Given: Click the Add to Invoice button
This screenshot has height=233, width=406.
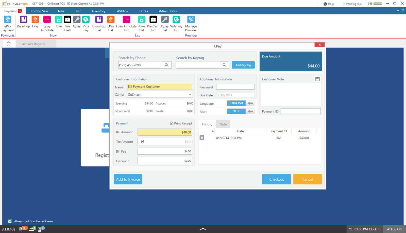Looking at the screenshot, I should click(x=128, y=179).
